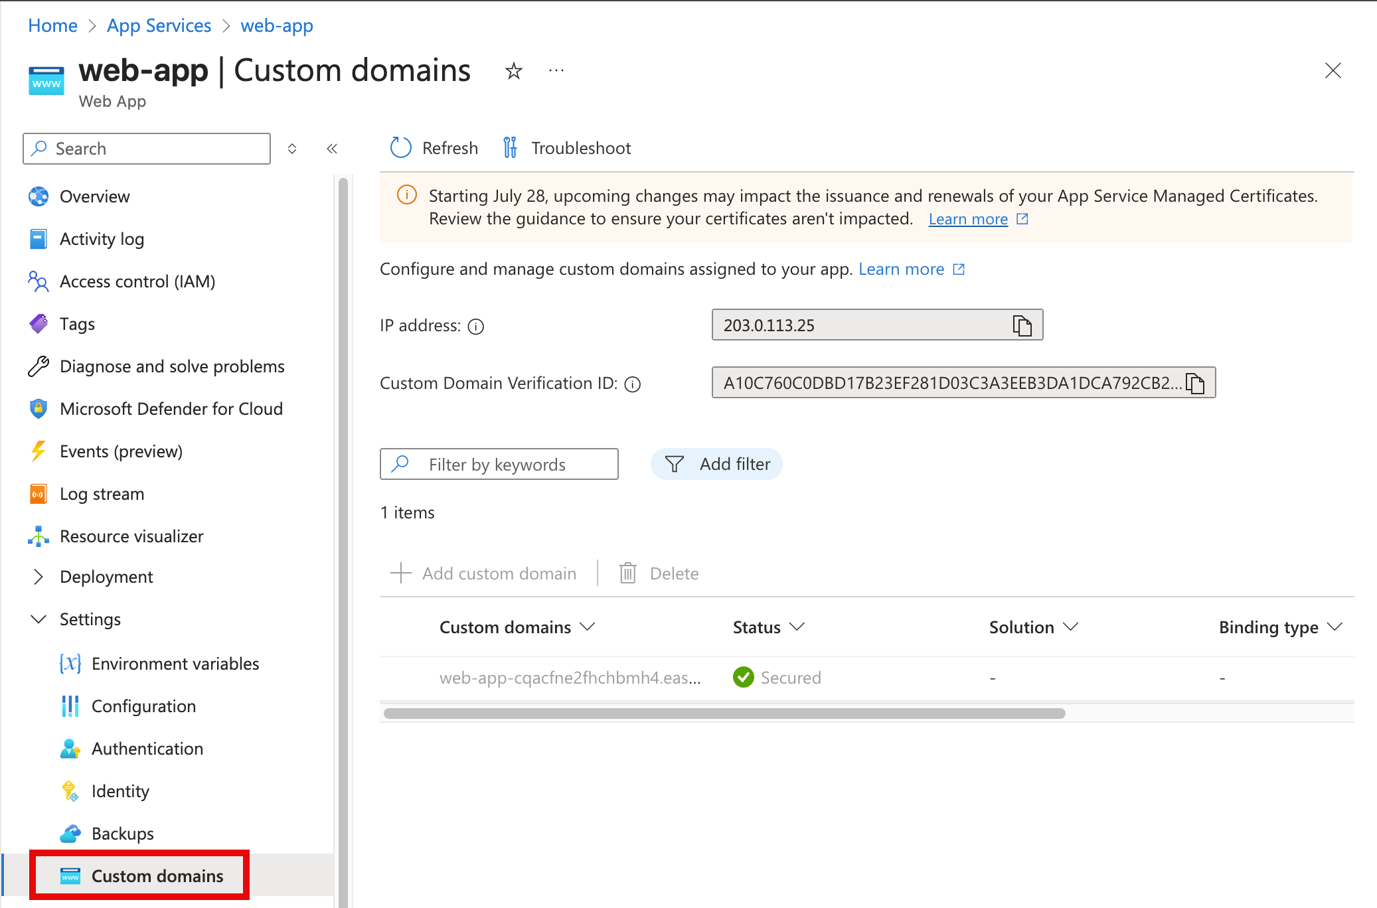Select Overview in the sidebar
Viewport: 1377px width, 908px height.
(94, 196)
